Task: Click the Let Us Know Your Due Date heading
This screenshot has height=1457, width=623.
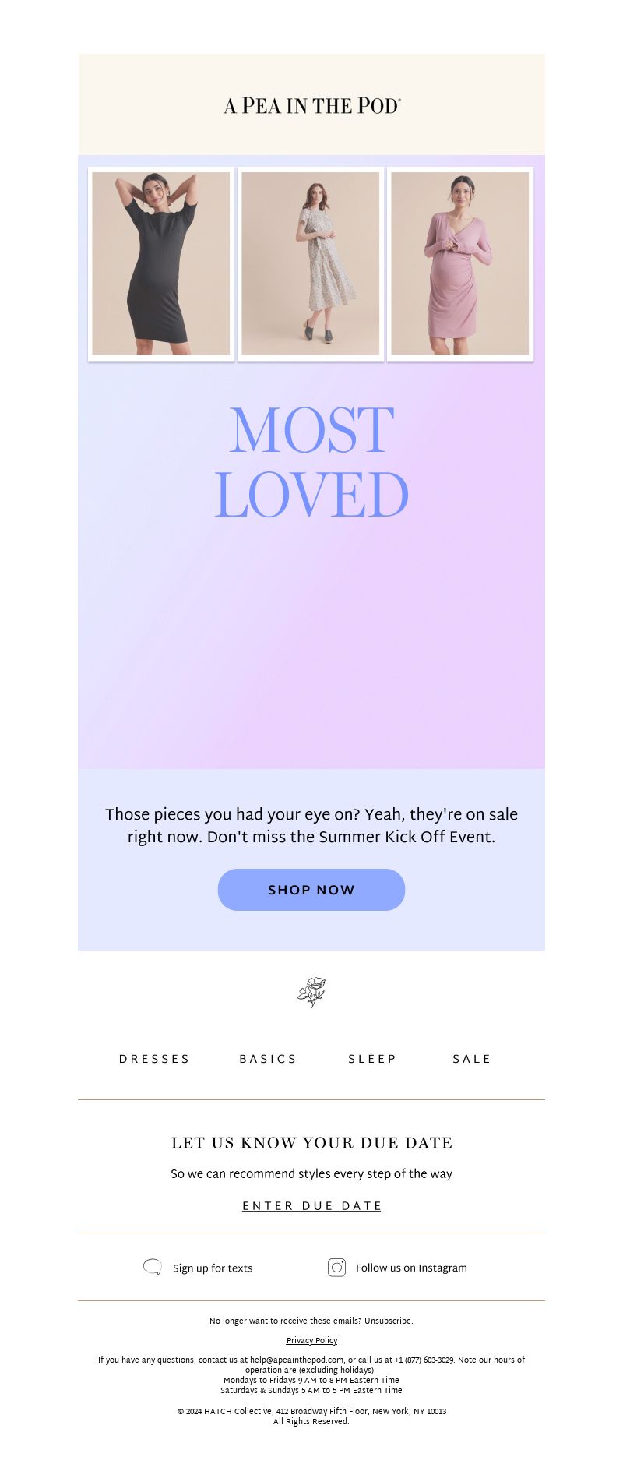Action: pyautogui.click(x=311, y=1143)
